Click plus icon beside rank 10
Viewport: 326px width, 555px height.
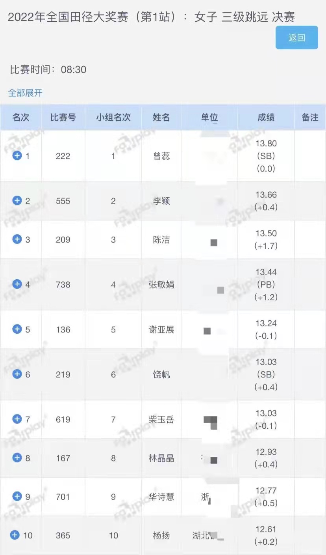point(15,535)
